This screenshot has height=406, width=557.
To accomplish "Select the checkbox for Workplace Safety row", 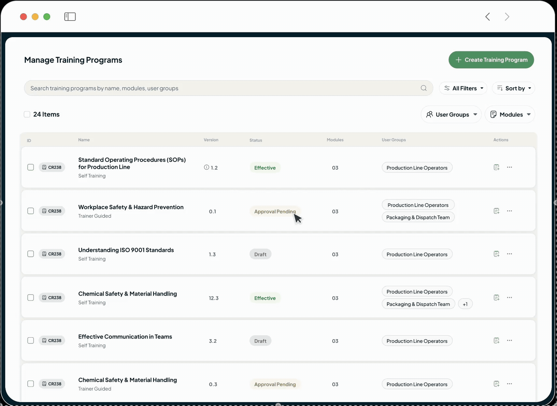I will pos(31,211).
